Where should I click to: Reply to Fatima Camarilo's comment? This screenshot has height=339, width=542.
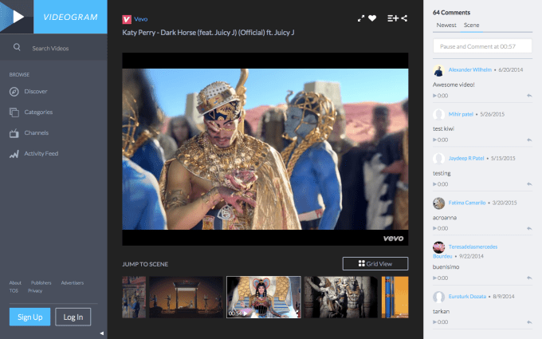tap(529, 228)
